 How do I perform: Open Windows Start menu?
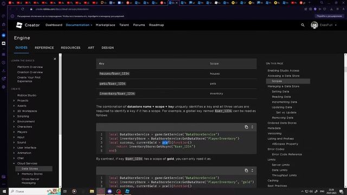[4, 191]
